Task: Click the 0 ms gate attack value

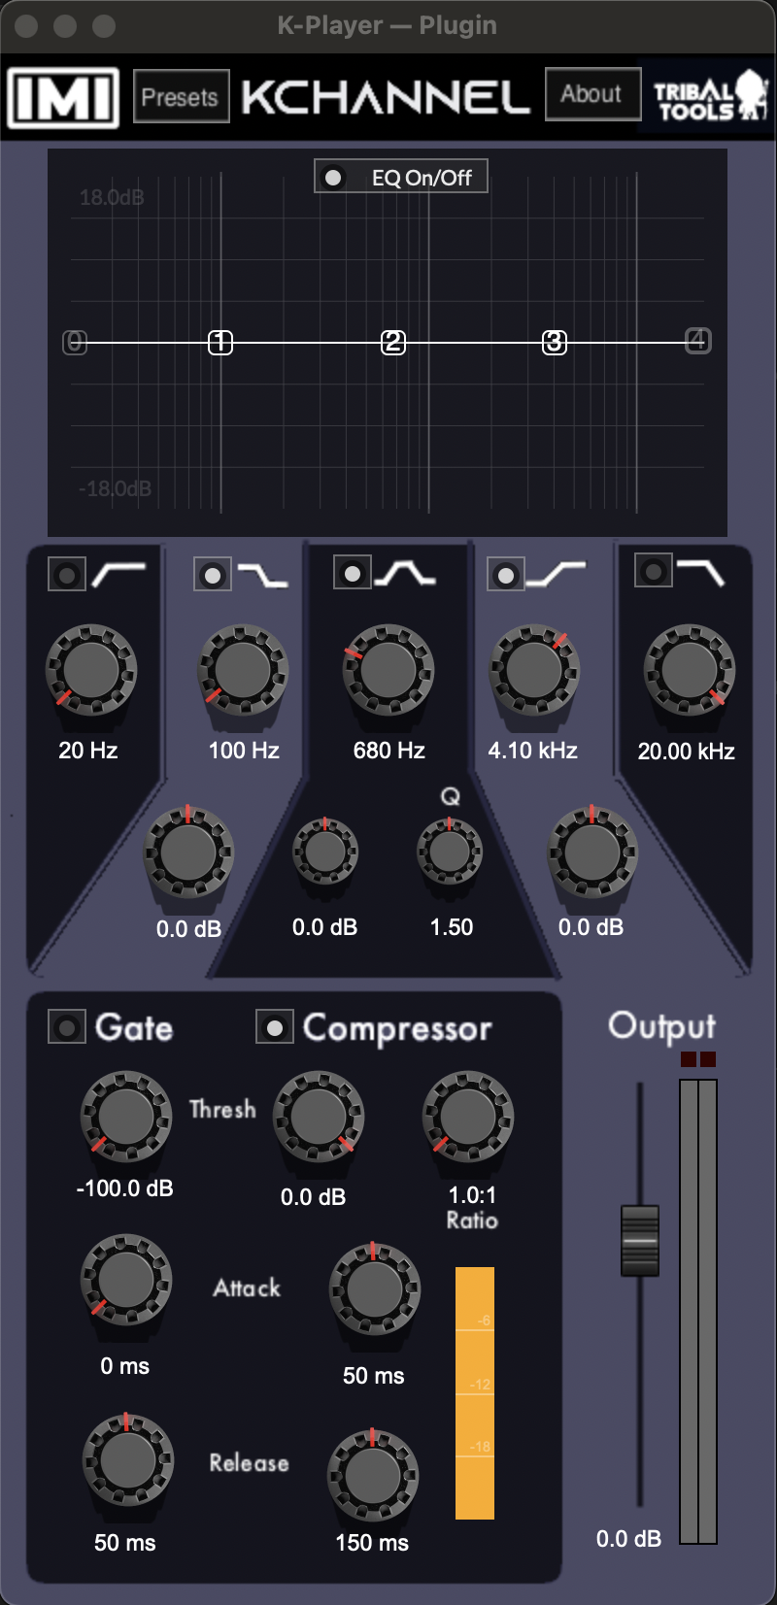Action: pyautogui.click(x=125, y=1366)
